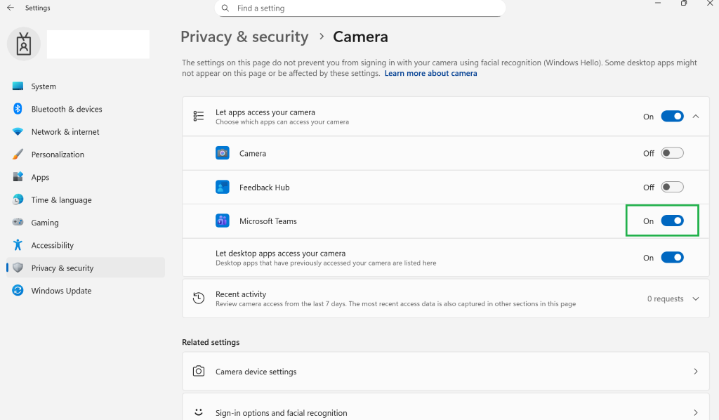Image resolution: width=719 pixels, height=420 pixels.
Task: Click the Network & internet Wi-Fi icon
Action: (18, 132)
